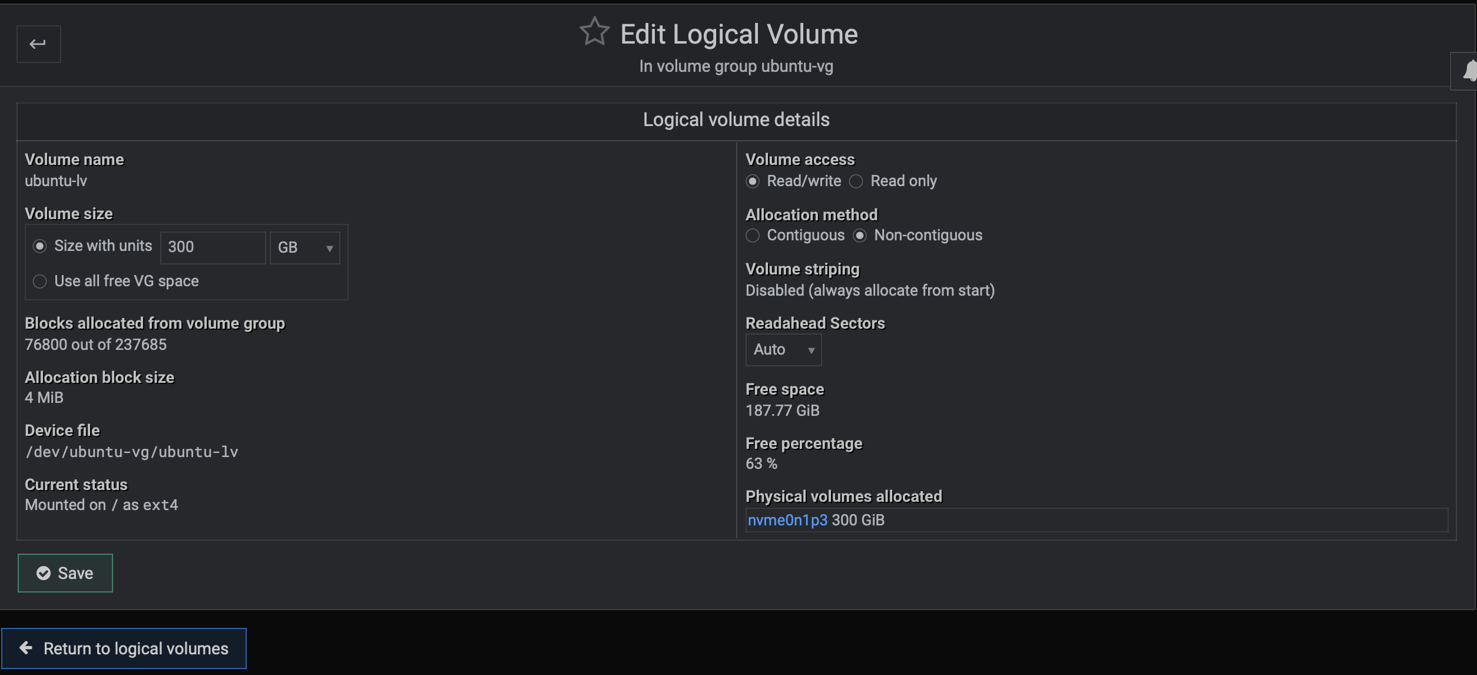Choose Use all free VG space
This screenshot has width=1477, height=675.
[x=40, y=282]
